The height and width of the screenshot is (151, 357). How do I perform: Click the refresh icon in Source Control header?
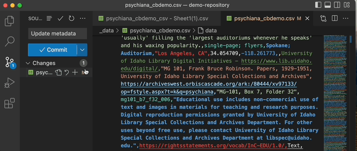coord(71,18)
